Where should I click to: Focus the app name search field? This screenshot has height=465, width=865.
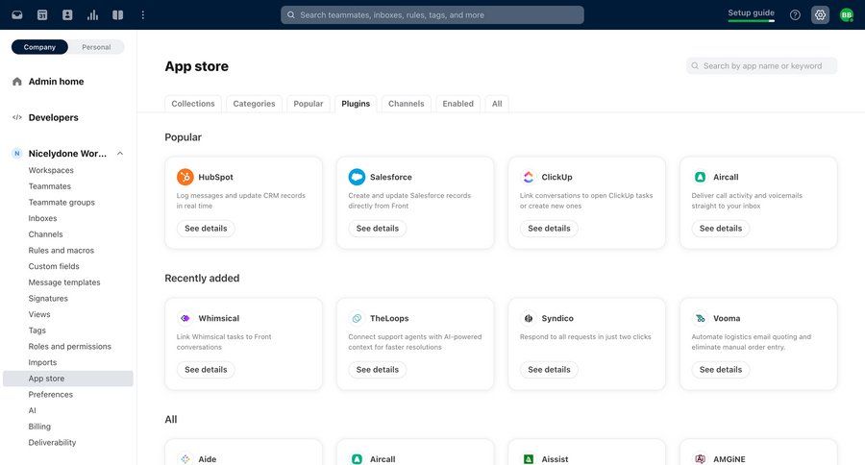[x=761, y=65]
